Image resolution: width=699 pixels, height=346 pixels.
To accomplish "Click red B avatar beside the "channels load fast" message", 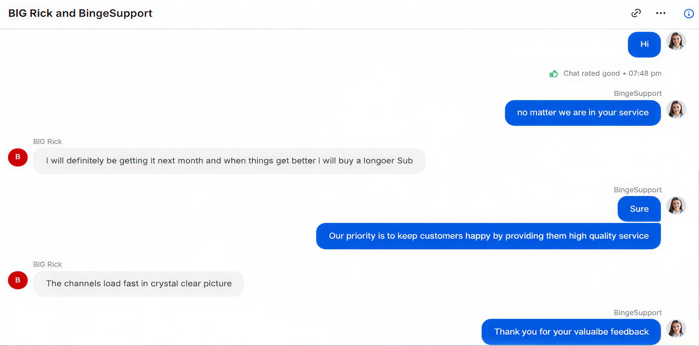I will [18, 280].
